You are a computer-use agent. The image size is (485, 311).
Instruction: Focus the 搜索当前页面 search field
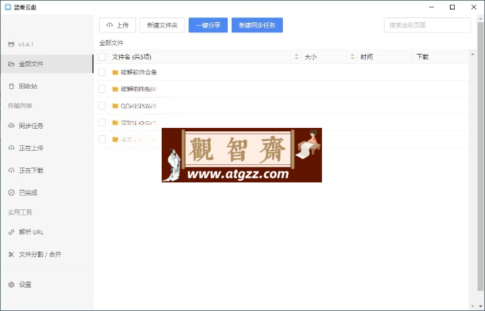tap(427, 25)
